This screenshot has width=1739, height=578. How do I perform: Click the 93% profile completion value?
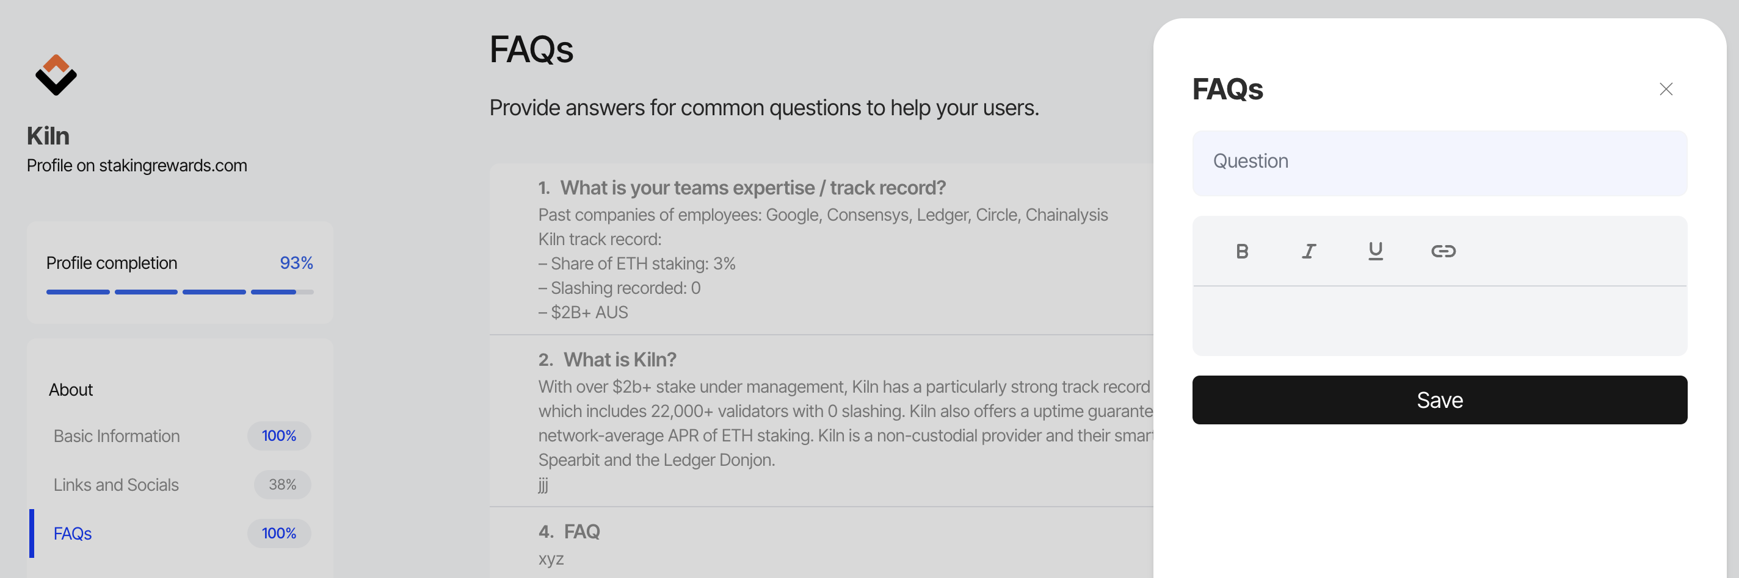296,262
